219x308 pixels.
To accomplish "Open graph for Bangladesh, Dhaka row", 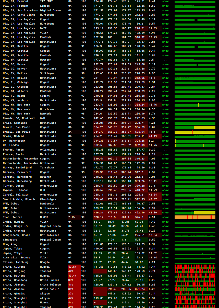I will (195, 235).
